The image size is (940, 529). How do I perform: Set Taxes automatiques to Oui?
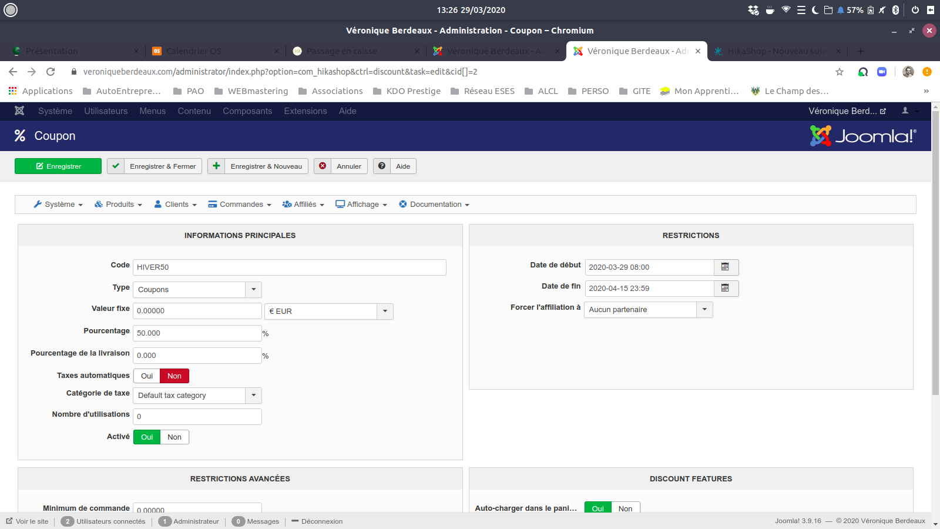coord(147,376)
